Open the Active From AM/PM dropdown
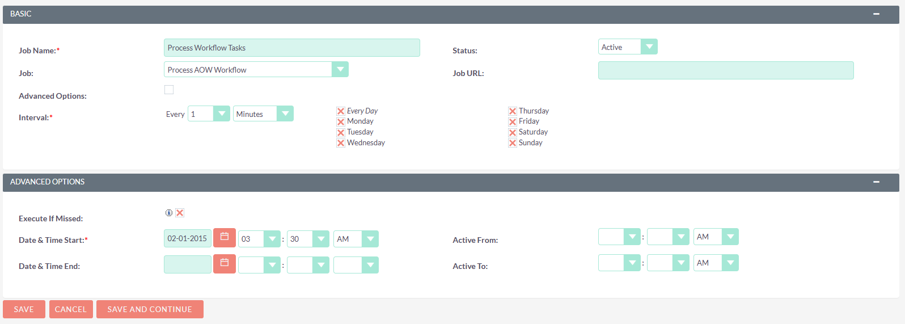Screen dimensions: 905x324 [x=716, y=237]
